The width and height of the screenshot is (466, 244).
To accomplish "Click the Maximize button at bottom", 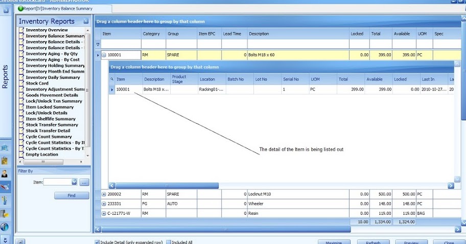I will (x=334, y=242).
